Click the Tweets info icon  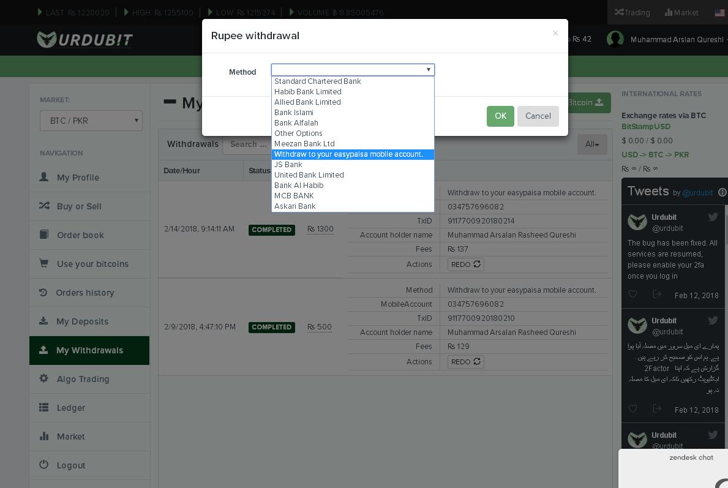tap(722, 192)
